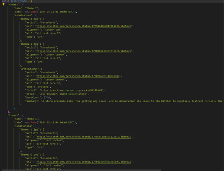Click the "theme2" key

(14, 5)
